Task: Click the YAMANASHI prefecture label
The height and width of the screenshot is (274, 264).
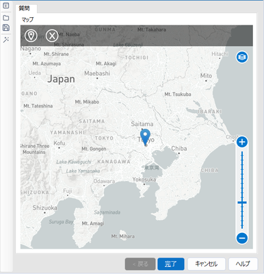Action: coord(67,132)
